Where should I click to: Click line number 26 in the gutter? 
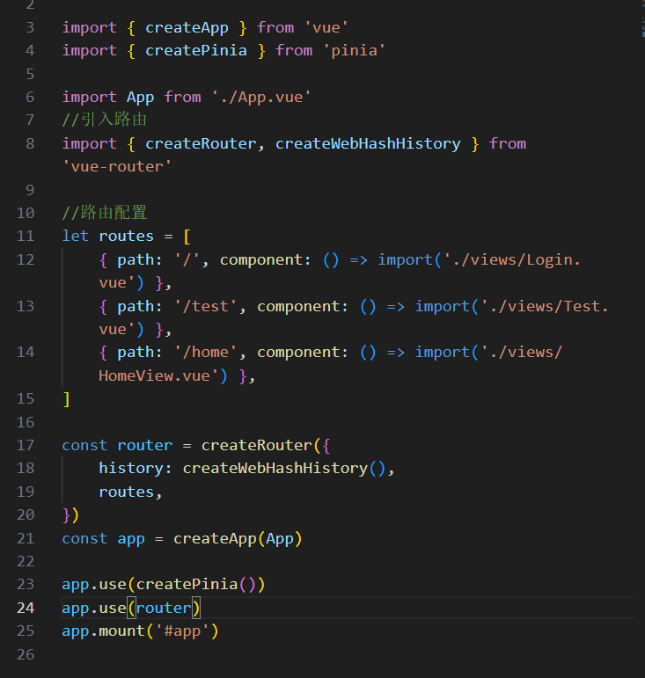pos(26,654)
